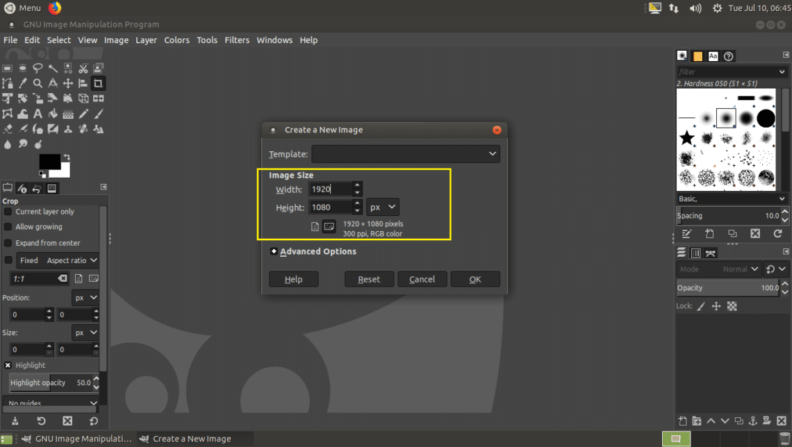This screenshot has width=792, height=447.
Task: Check the Expand from center option
Action: coord(8,243)
